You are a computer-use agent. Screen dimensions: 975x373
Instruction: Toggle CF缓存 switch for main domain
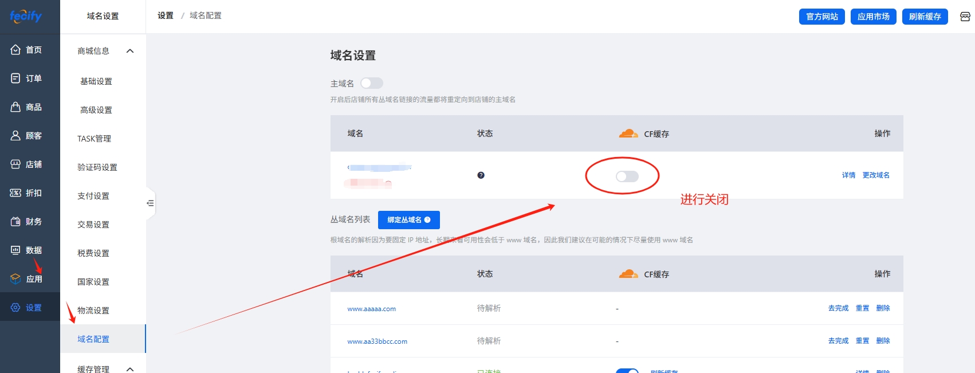[627, 176]
